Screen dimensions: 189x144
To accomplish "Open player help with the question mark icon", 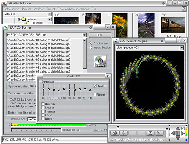I will (150, 133).
